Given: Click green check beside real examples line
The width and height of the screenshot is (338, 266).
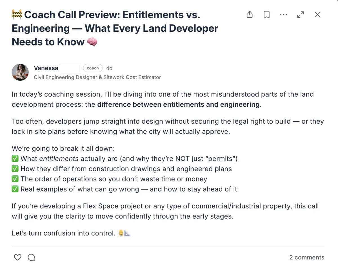Looking at the screenshot, I should click(15, 189).
